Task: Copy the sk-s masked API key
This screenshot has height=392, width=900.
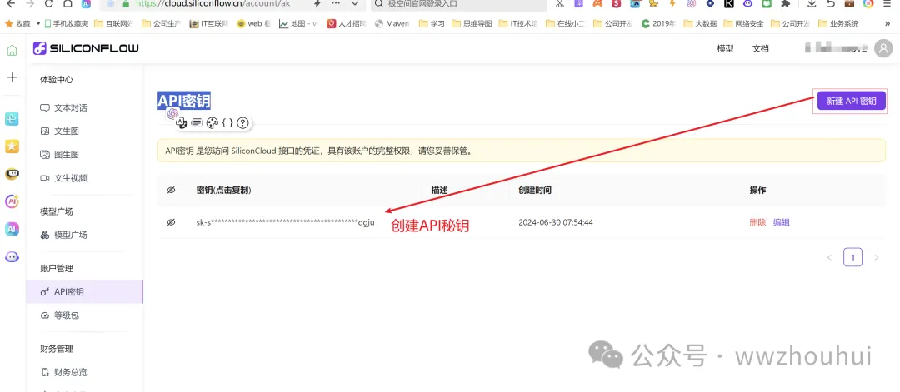Action: click(285, 222)
